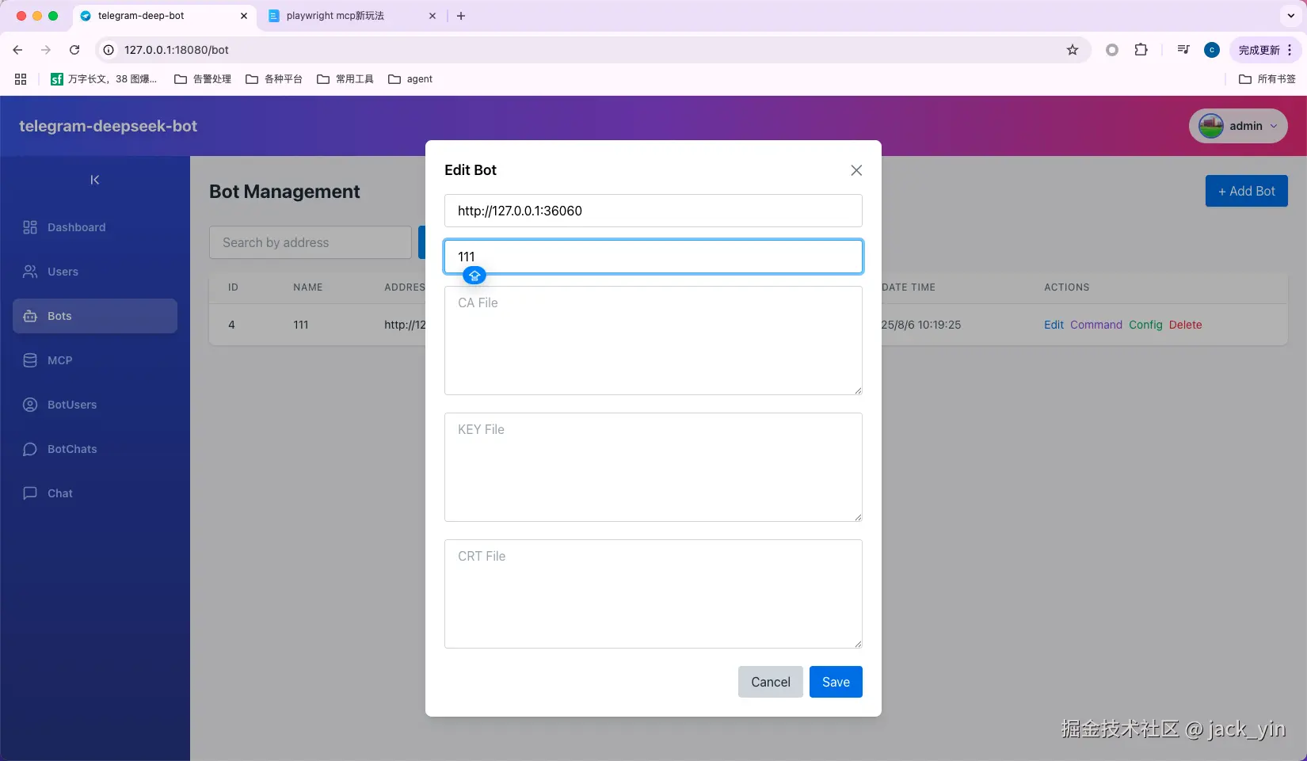
Task: Open the 告警处理 bookmark folder
Action: coord(203,79)
